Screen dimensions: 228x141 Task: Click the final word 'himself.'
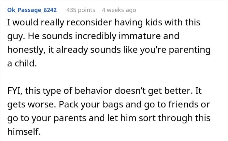pos(24,132)
